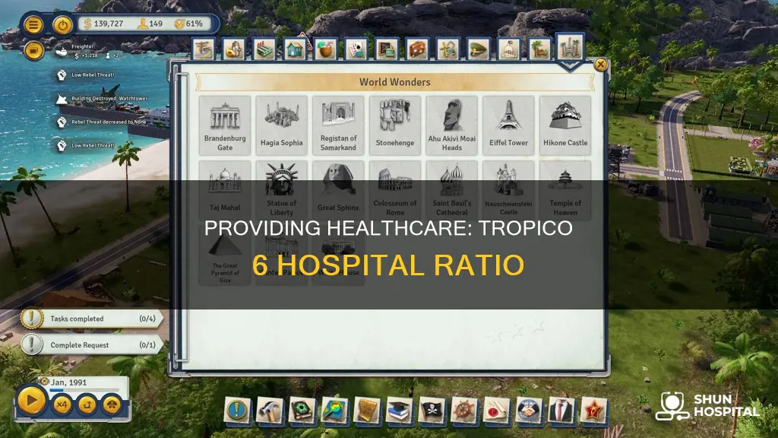The image size is (778, 438).
Task: Open Building Destroyed: Watchtower notification
Action: (103, 98)
